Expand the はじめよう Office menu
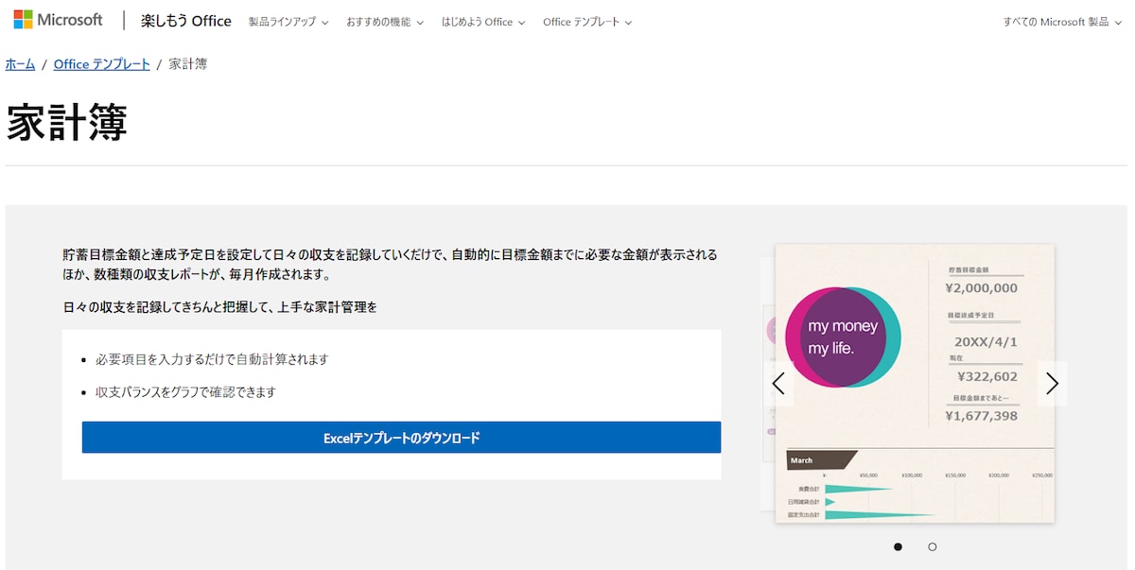Screen dimensions: 1135x570 click(x=482, y=22)
